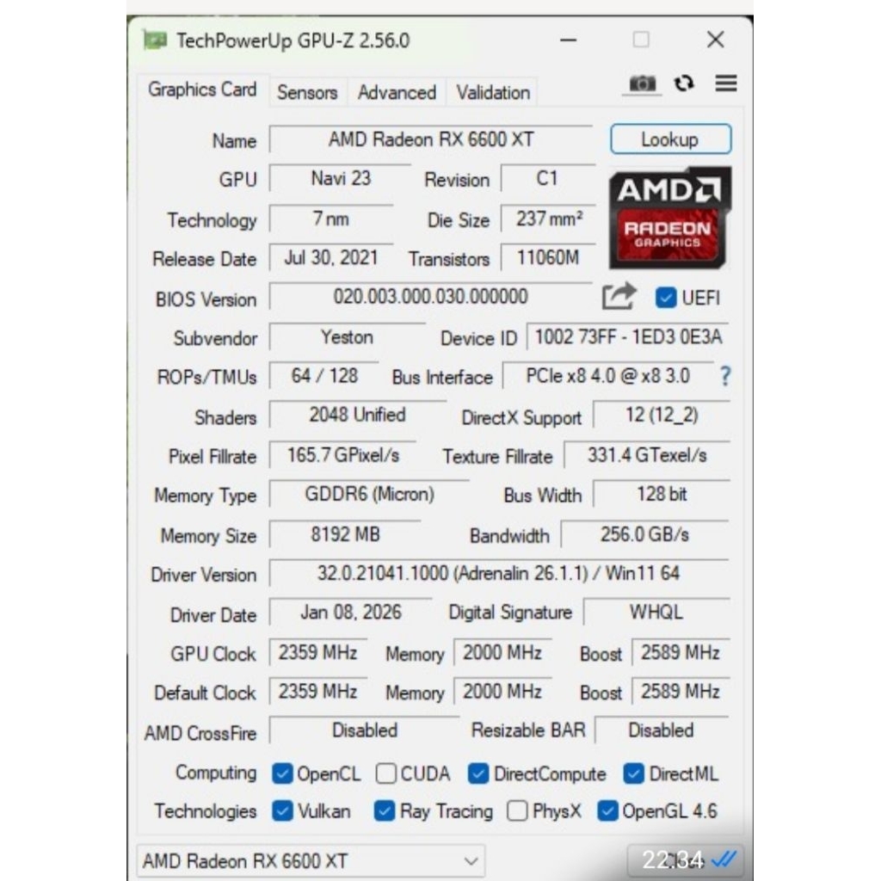Open the hamburger menu icon
The height and width of the screenshot is (881, 881).
click(x=726, y=83)
